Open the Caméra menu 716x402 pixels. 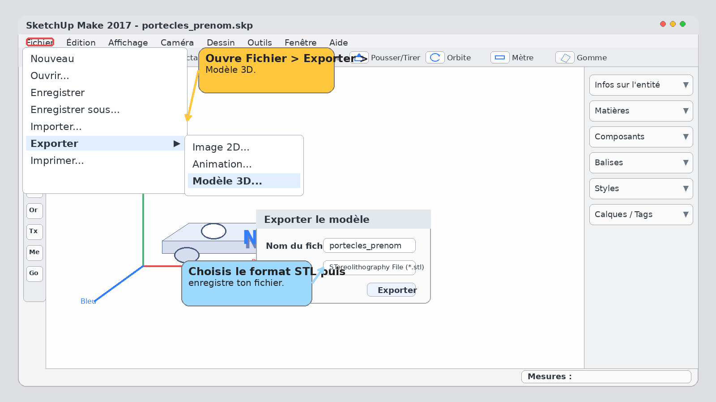tap(177, 42)
